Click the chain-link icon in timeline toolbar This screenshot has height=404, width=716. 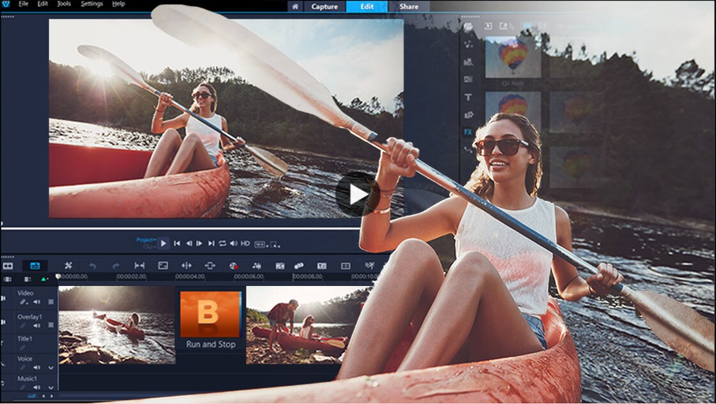click(299, 266)
